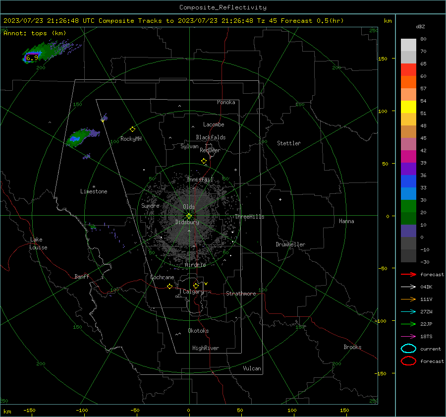Click the white plus marker west of Hanna
The width and height of the screenshot is (446, 417).
point(280,199)
